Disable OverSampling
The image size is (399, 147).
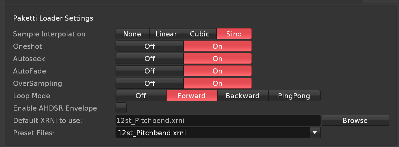150,83
